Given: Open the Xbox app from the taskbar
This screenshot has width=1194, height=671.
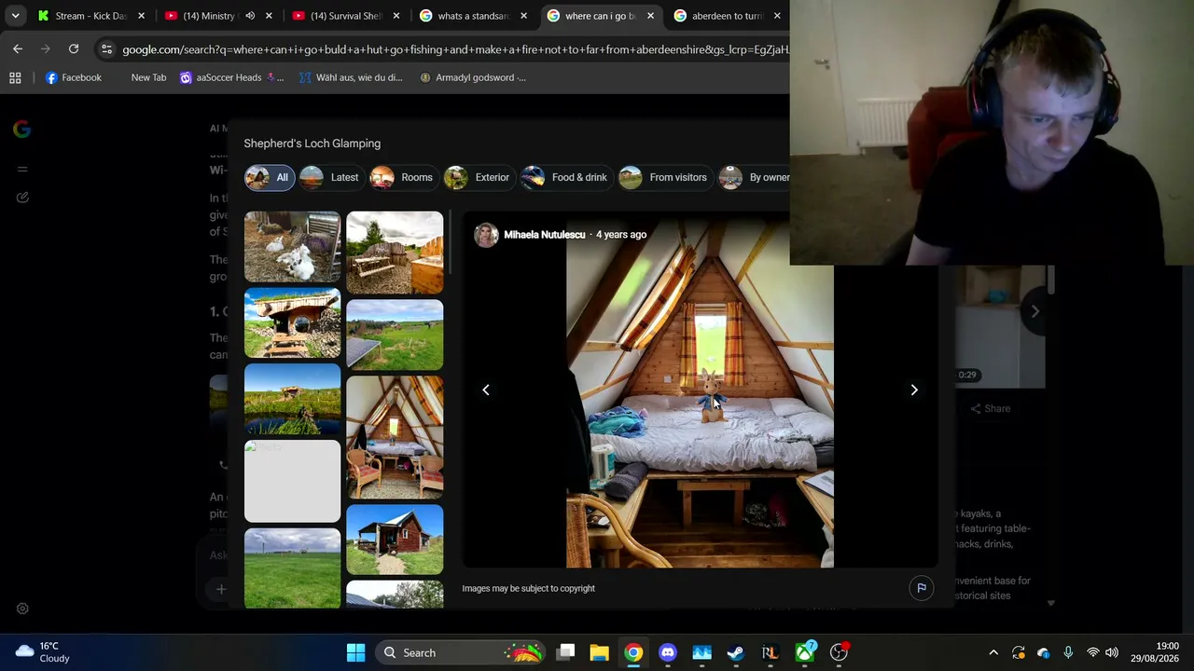Looking at the screenshot, I should (x=804, y=652).
